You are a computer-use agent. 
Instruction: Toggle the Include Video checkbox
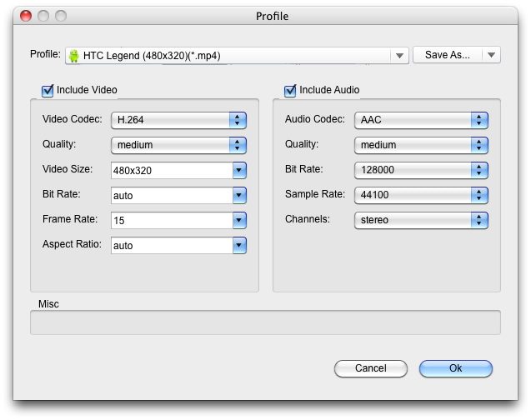(48, 91)
